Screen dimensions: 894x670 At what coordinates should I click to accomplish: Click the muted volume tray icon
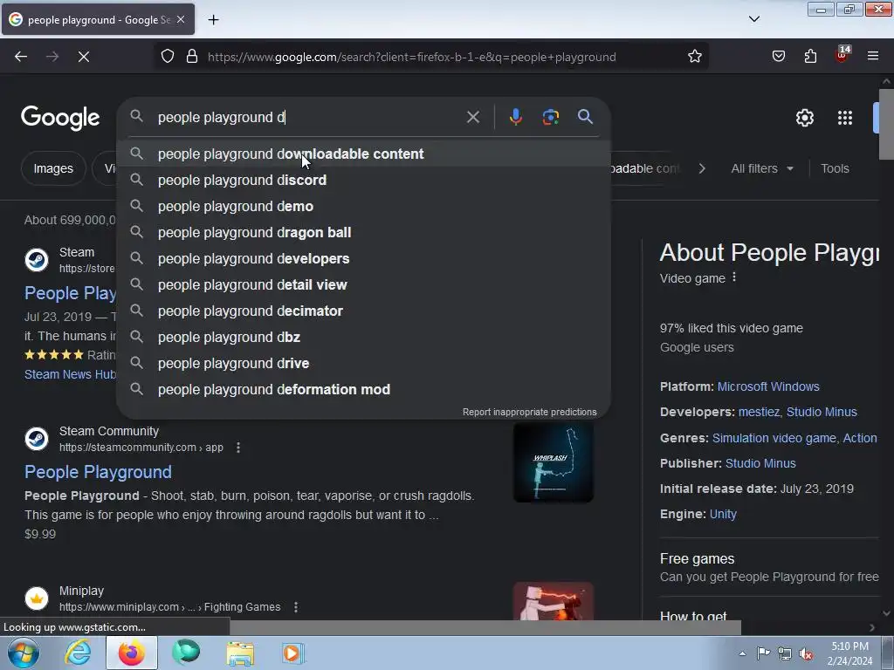[x=806, y=653]
